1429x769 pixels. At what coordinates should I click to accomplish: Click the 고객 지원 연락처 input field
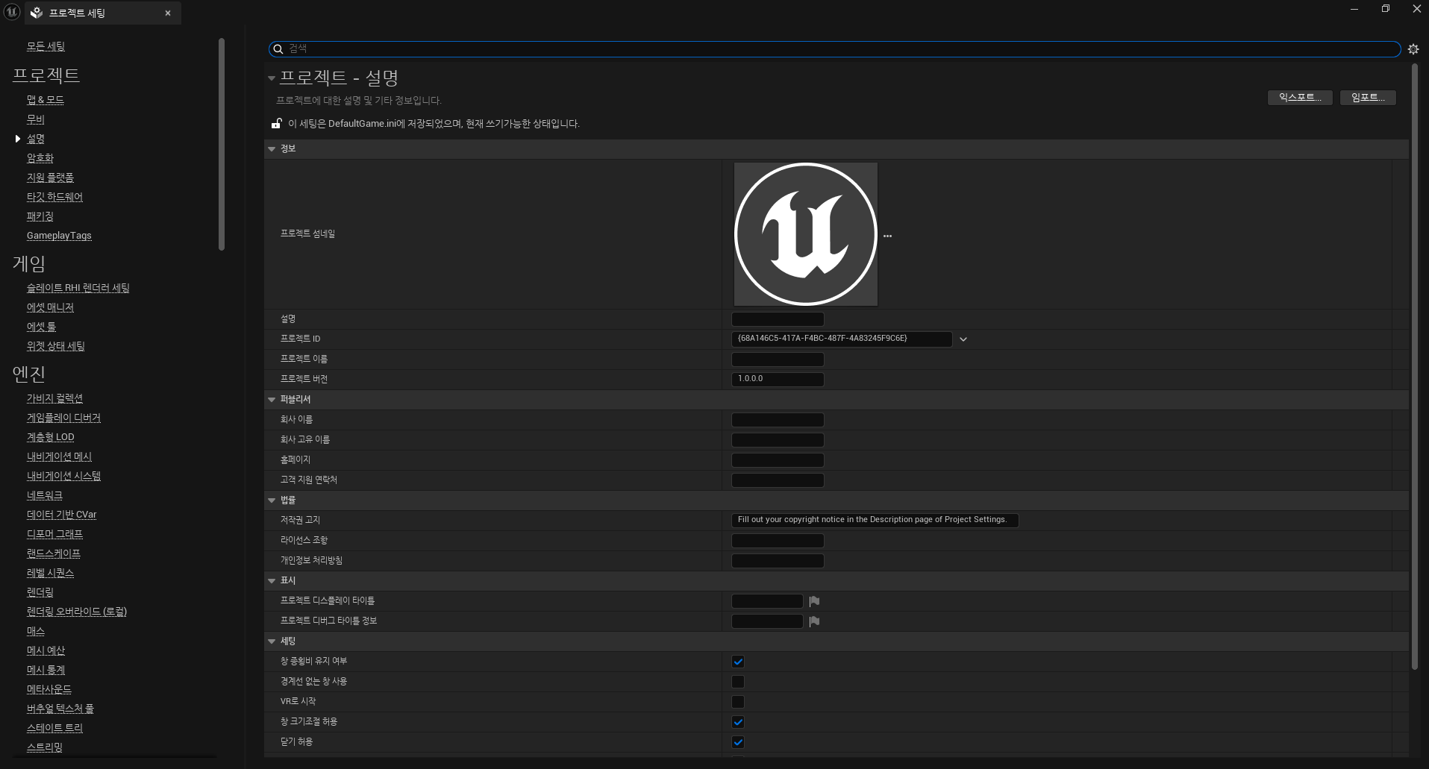click(x=778, y=480)
